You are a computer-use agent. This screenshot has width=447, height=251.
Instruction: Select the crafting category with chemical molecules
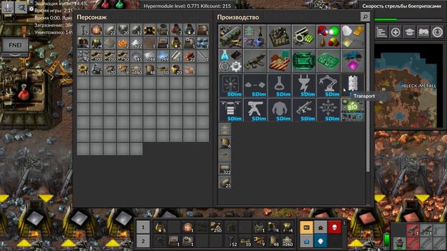pos(328,36)
